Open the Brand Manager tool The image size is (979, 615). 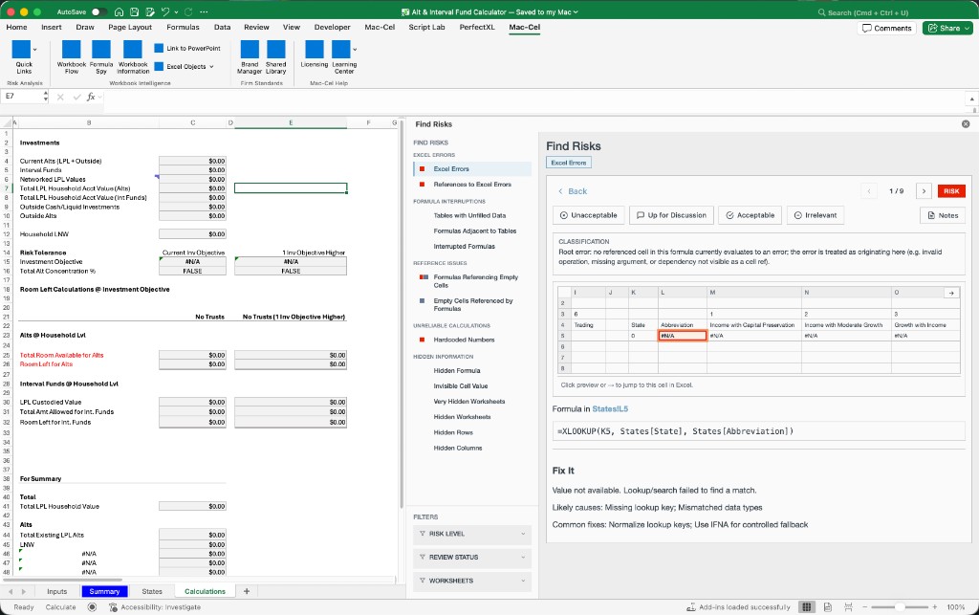pos(250,50)
